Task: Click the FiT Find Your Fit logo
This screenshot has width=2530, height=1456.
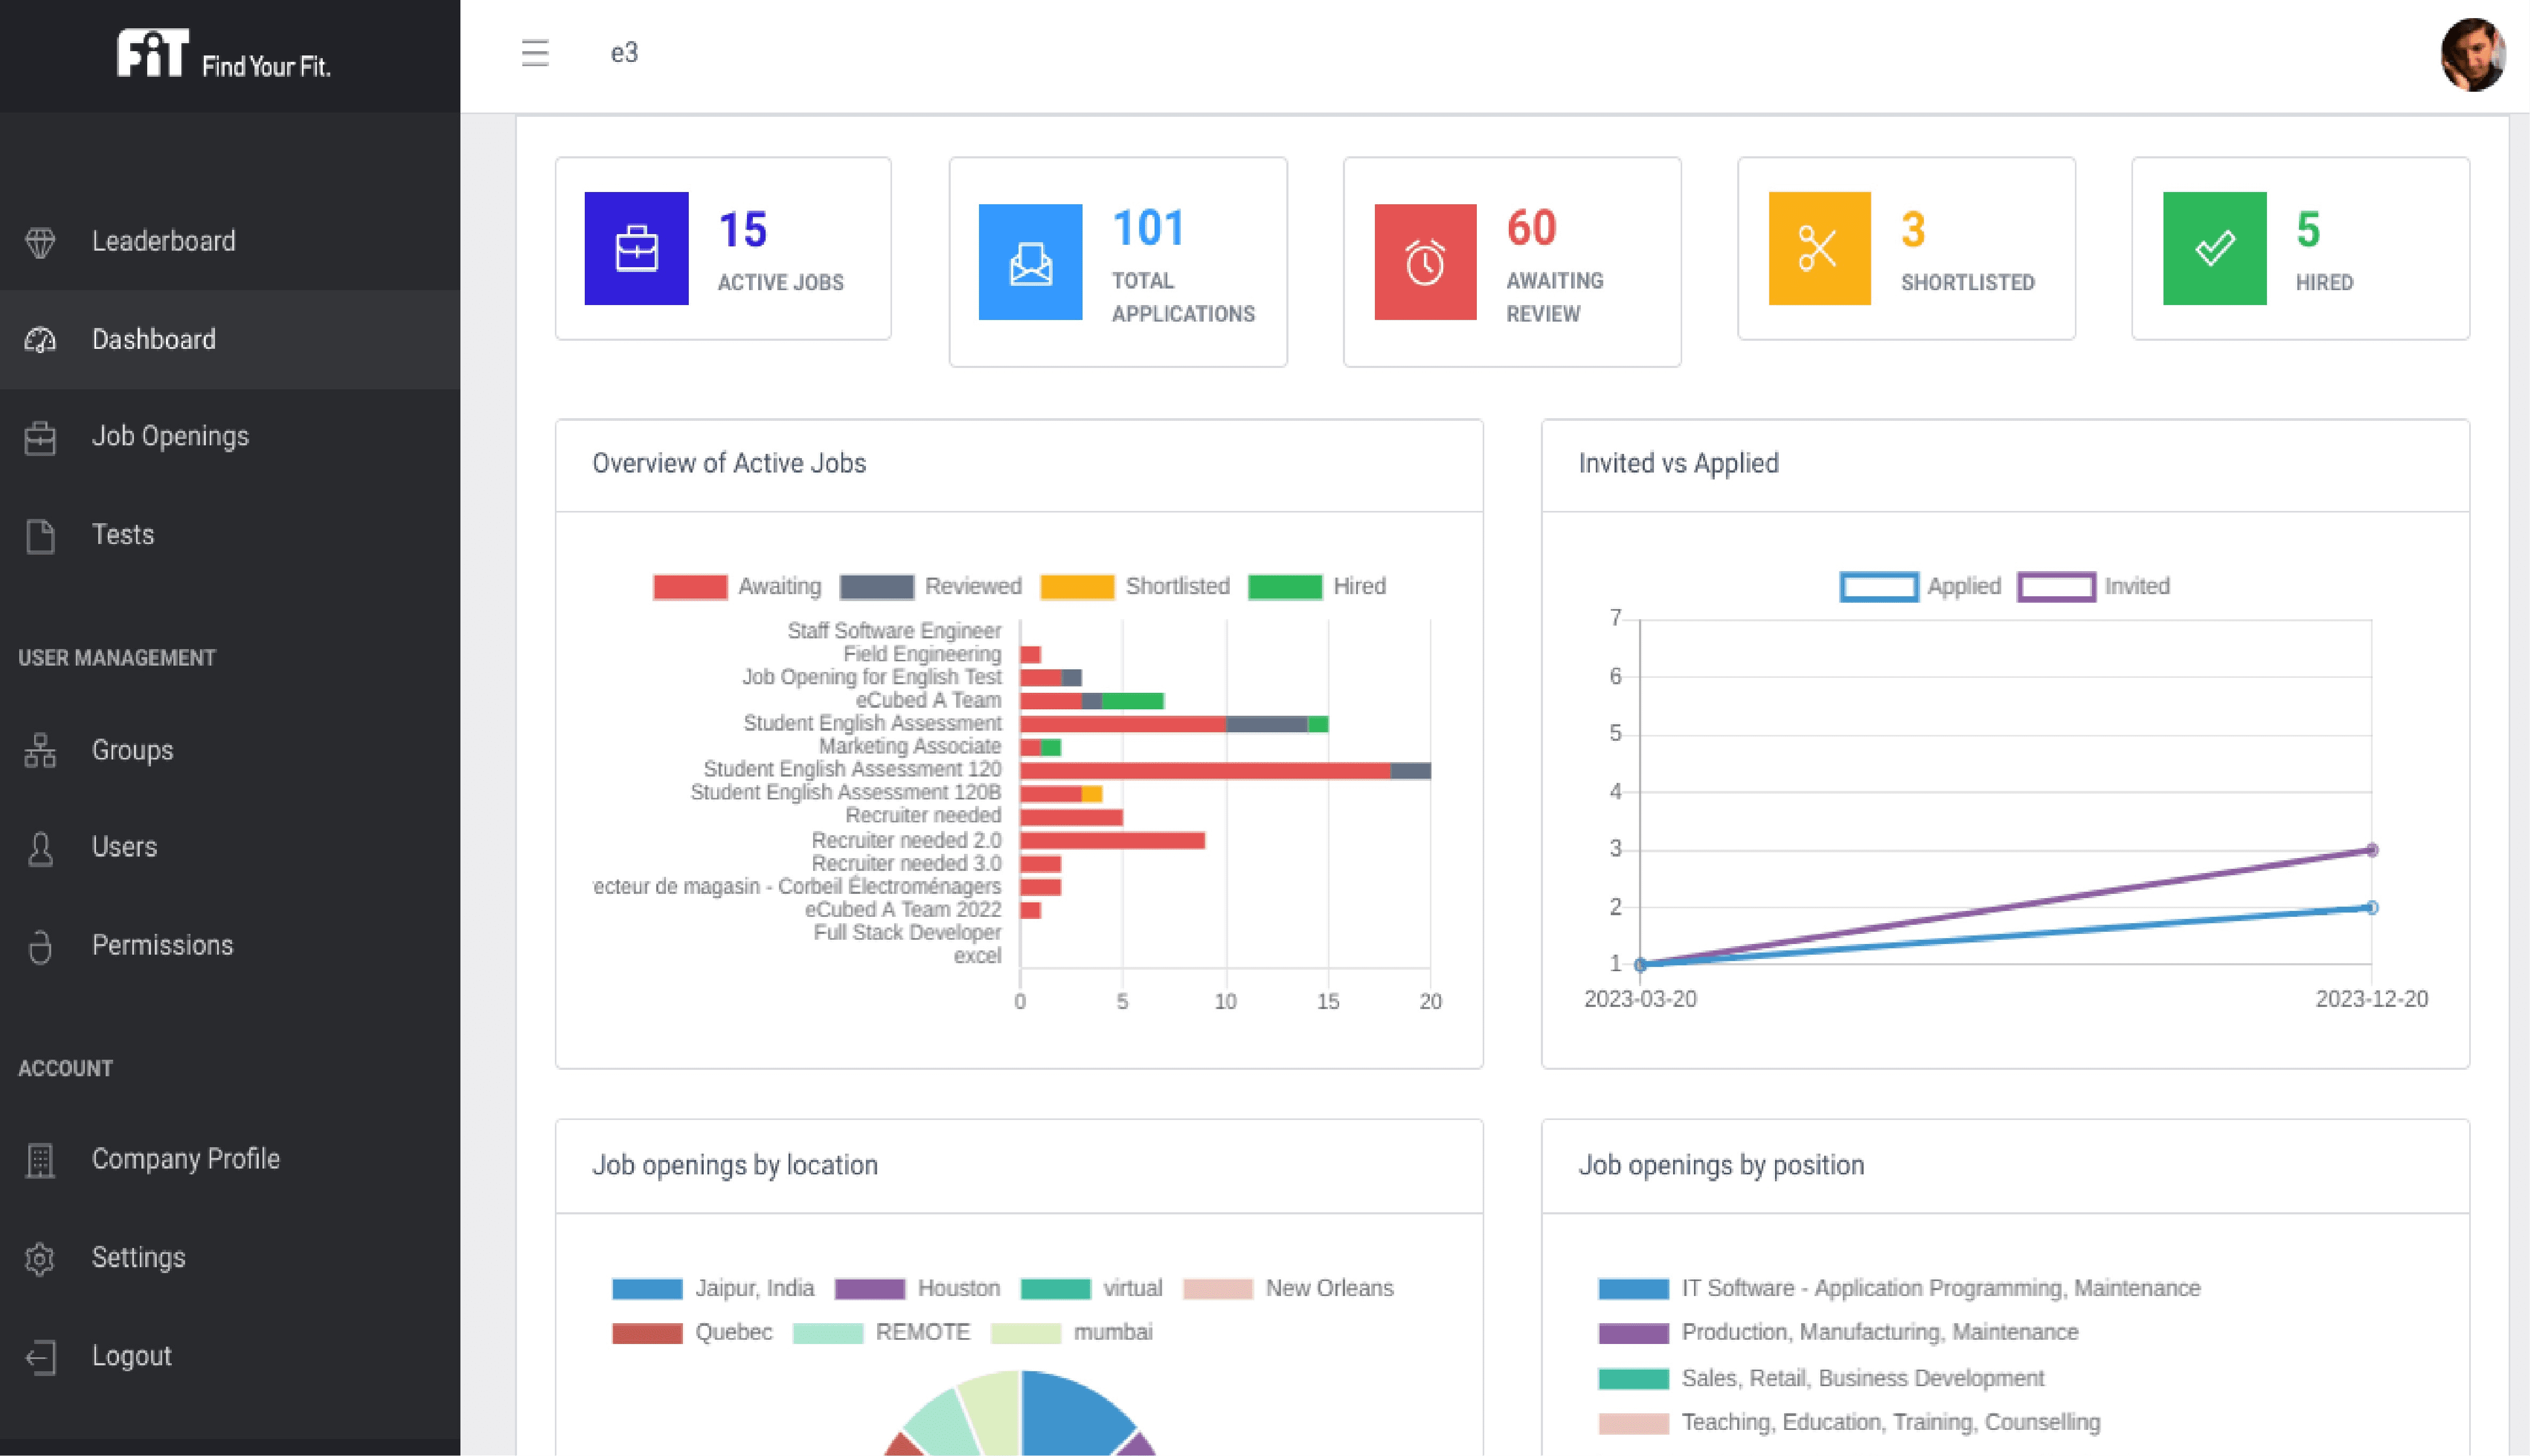Action: point(224,54)
